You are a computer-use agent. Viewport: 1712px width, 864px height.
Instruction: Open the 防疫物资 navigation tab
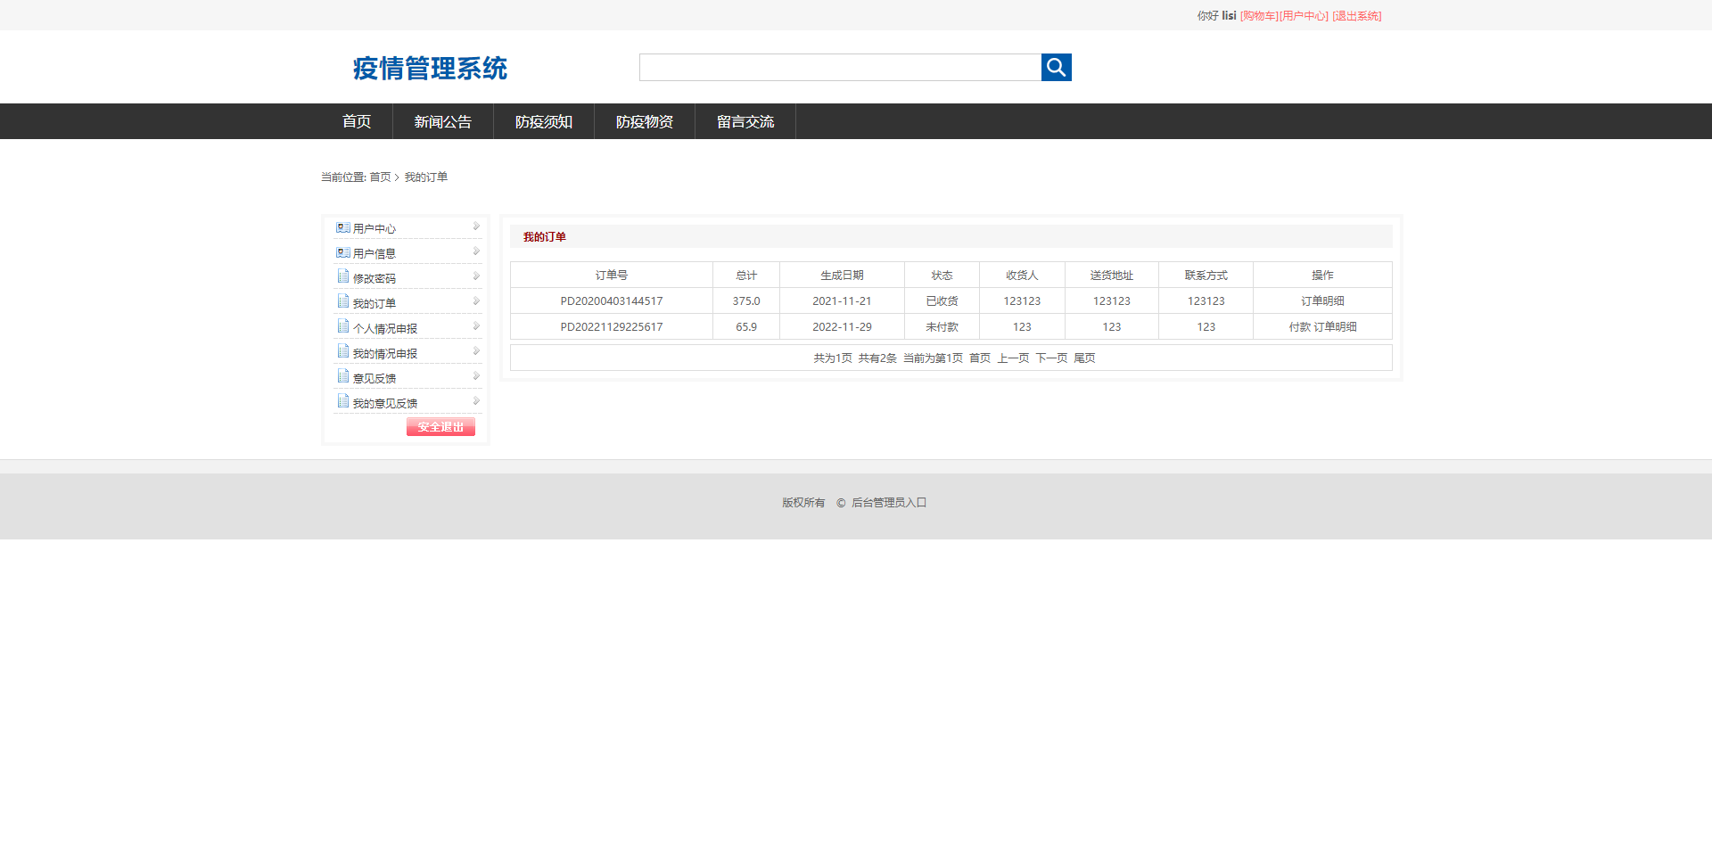coord(645,121)
